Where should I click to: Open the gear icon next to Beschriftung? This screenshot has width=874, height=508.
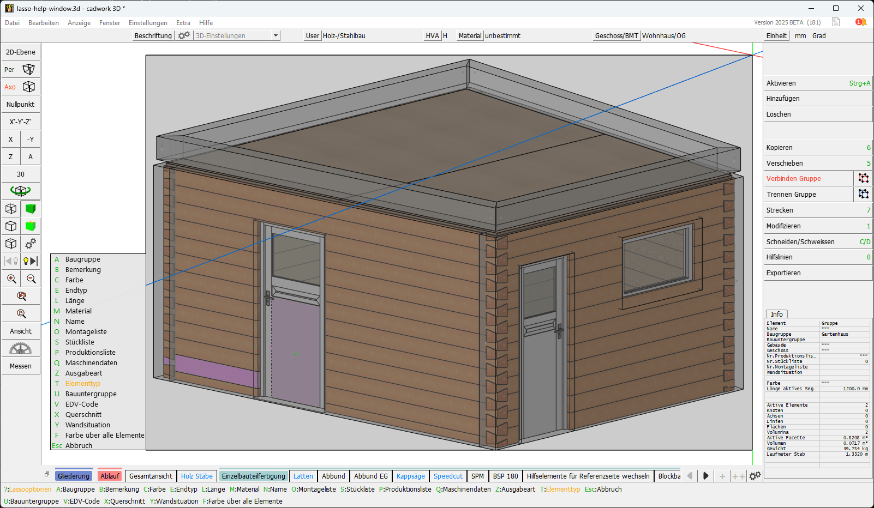184,35
